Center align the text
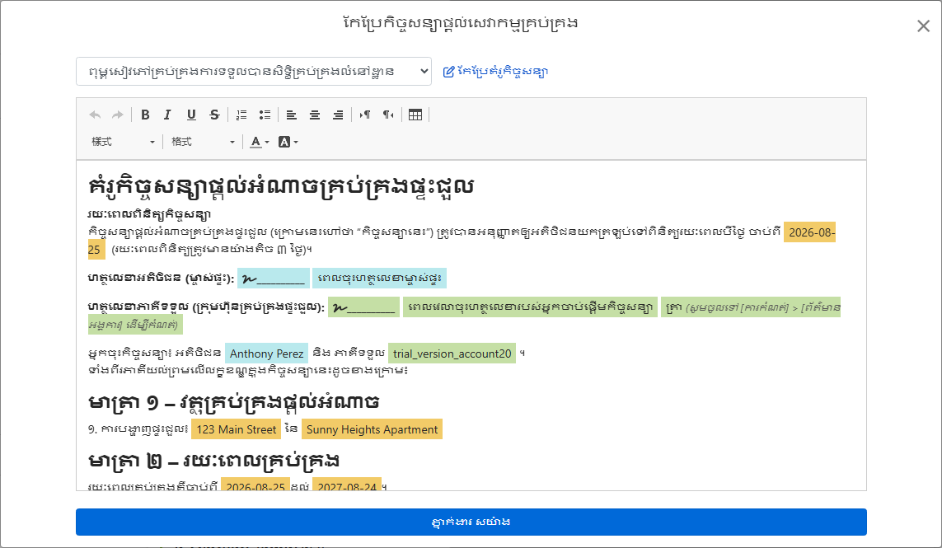Screen dimensions: 942x548 pos(315,115)
